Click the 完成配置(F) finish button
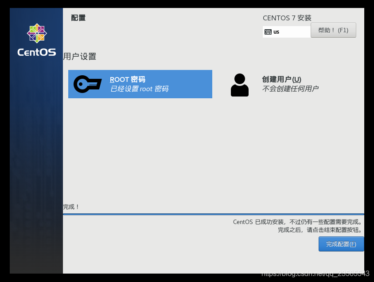Screen dimensions: 374x282 (341, 244)
